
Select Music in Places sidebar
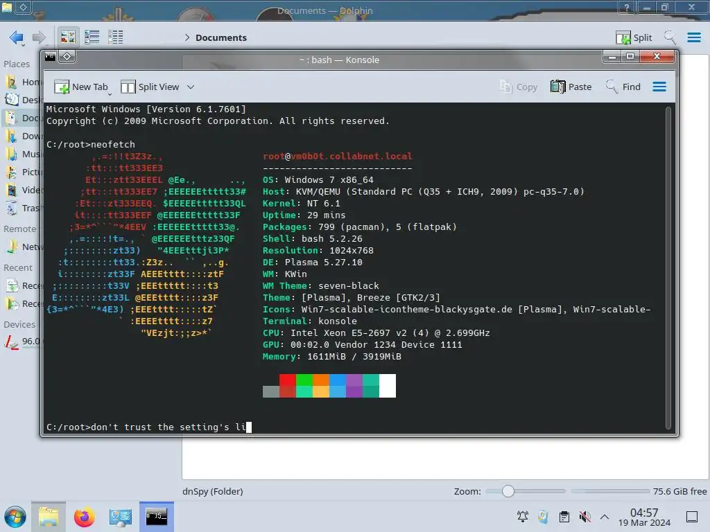coord(23,154)
